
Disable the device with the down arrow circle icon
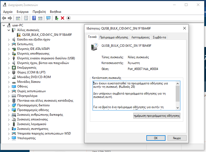pyautogui.click(x=68, y=18)
